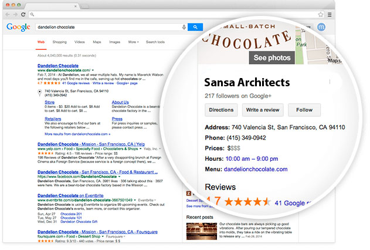Image resolution: width=370 pixels, height=250 pixels.
Task: Click the blue search magnifier button
Action: (x=195, y=27)
